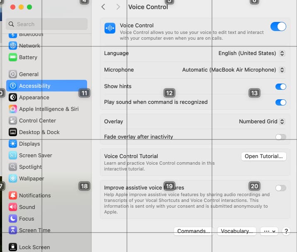Click the Control Center label in sidebar
This screenshot has width=297, height=252.
click(x=37, y=120)
